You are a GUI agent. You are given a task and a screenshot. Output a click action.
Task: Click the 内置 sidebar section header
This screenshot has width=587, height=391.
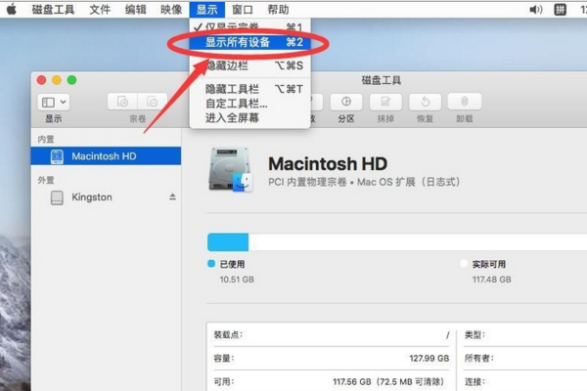46,139
